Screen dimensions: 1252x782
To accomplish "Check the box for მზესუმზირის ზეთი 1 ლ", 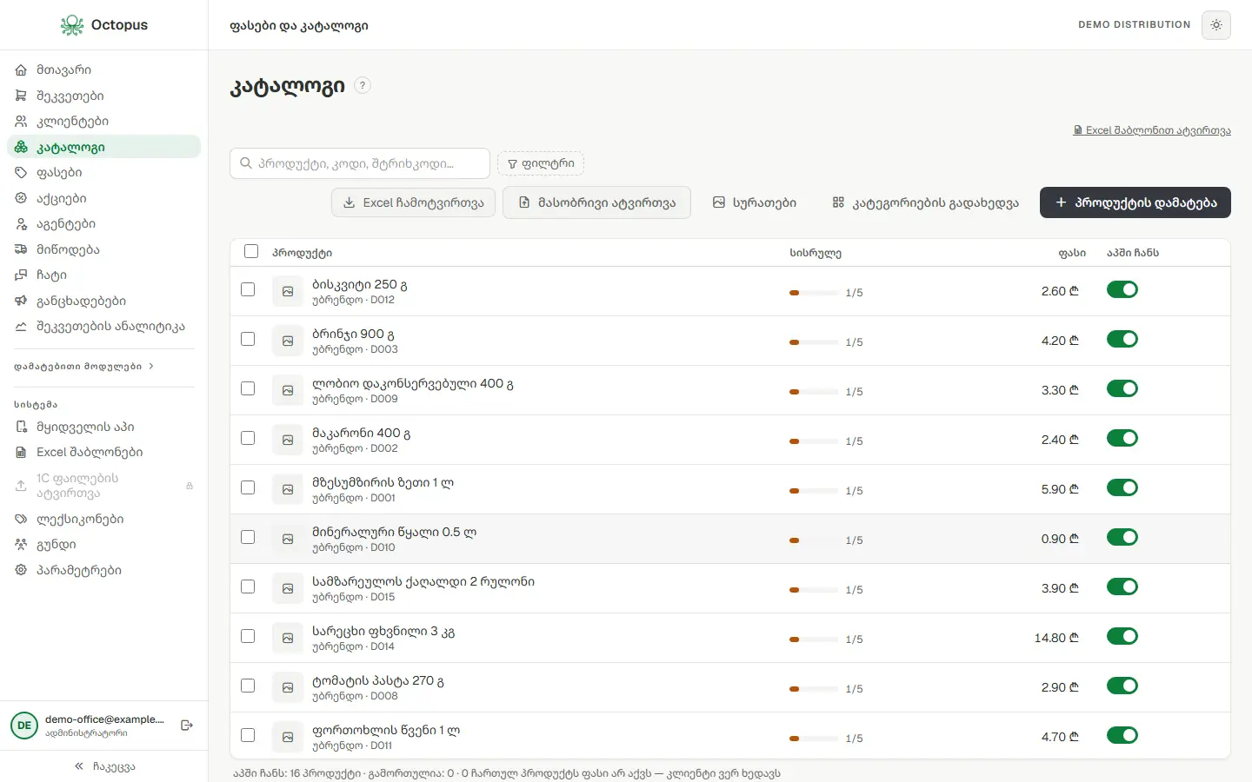I will coord(248,487).
